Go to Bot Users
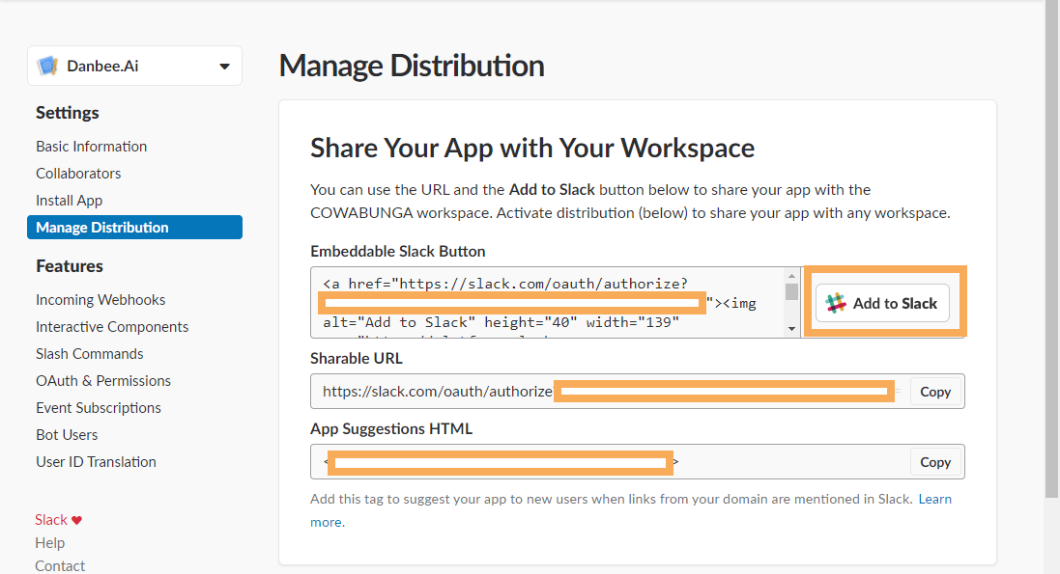The image size is (1060, 574). [x=67, y=435]
